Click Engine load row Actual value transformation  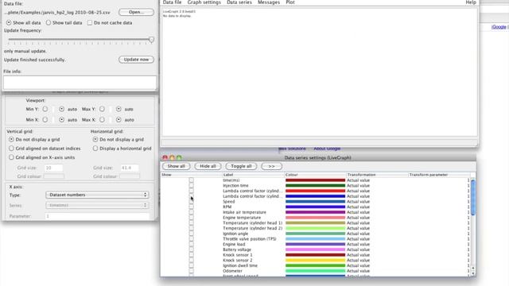[358, 244]
